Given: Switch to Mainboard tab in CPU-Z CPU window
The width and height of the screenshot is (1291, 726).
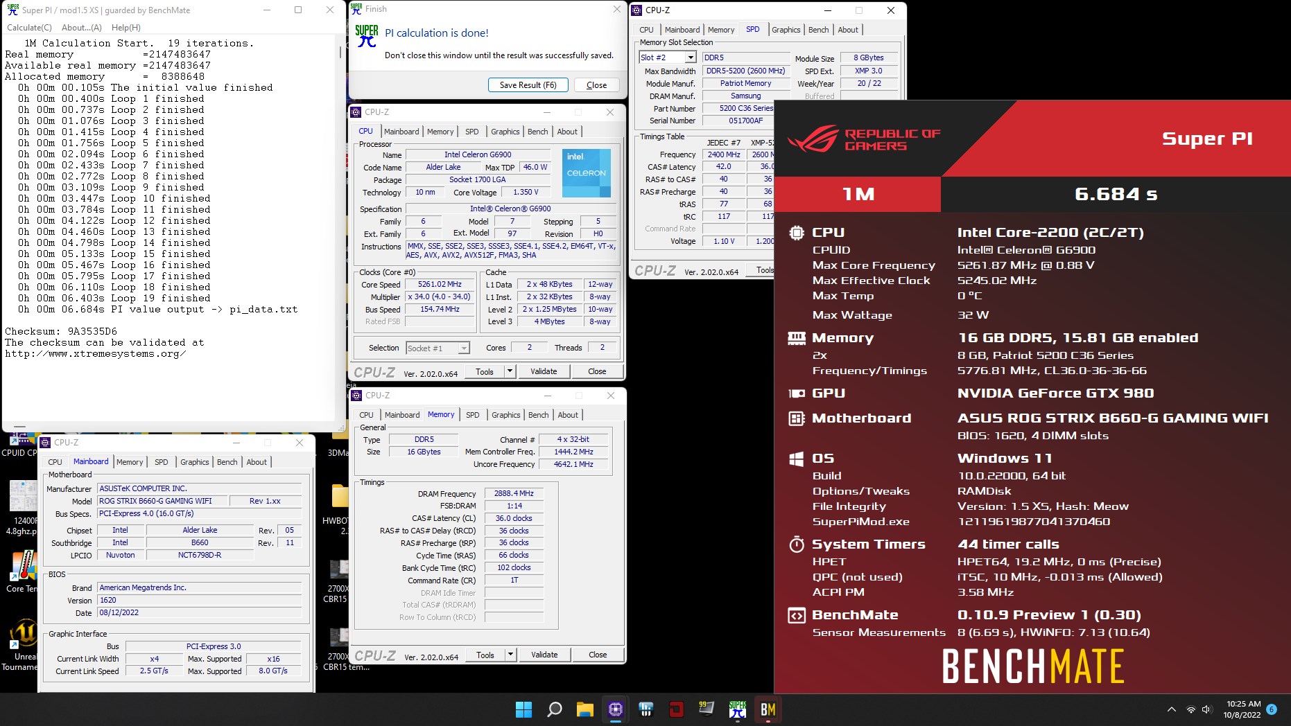Looking at the screenshot, I should point(401,132).
